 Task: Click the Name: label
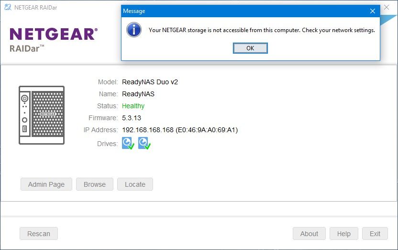coord(109,94)
